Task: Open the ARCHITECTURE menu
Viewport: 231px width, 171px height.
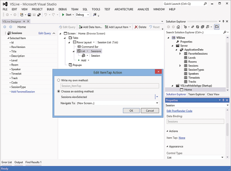Action: pyautogui.click(x=124, y=9)
